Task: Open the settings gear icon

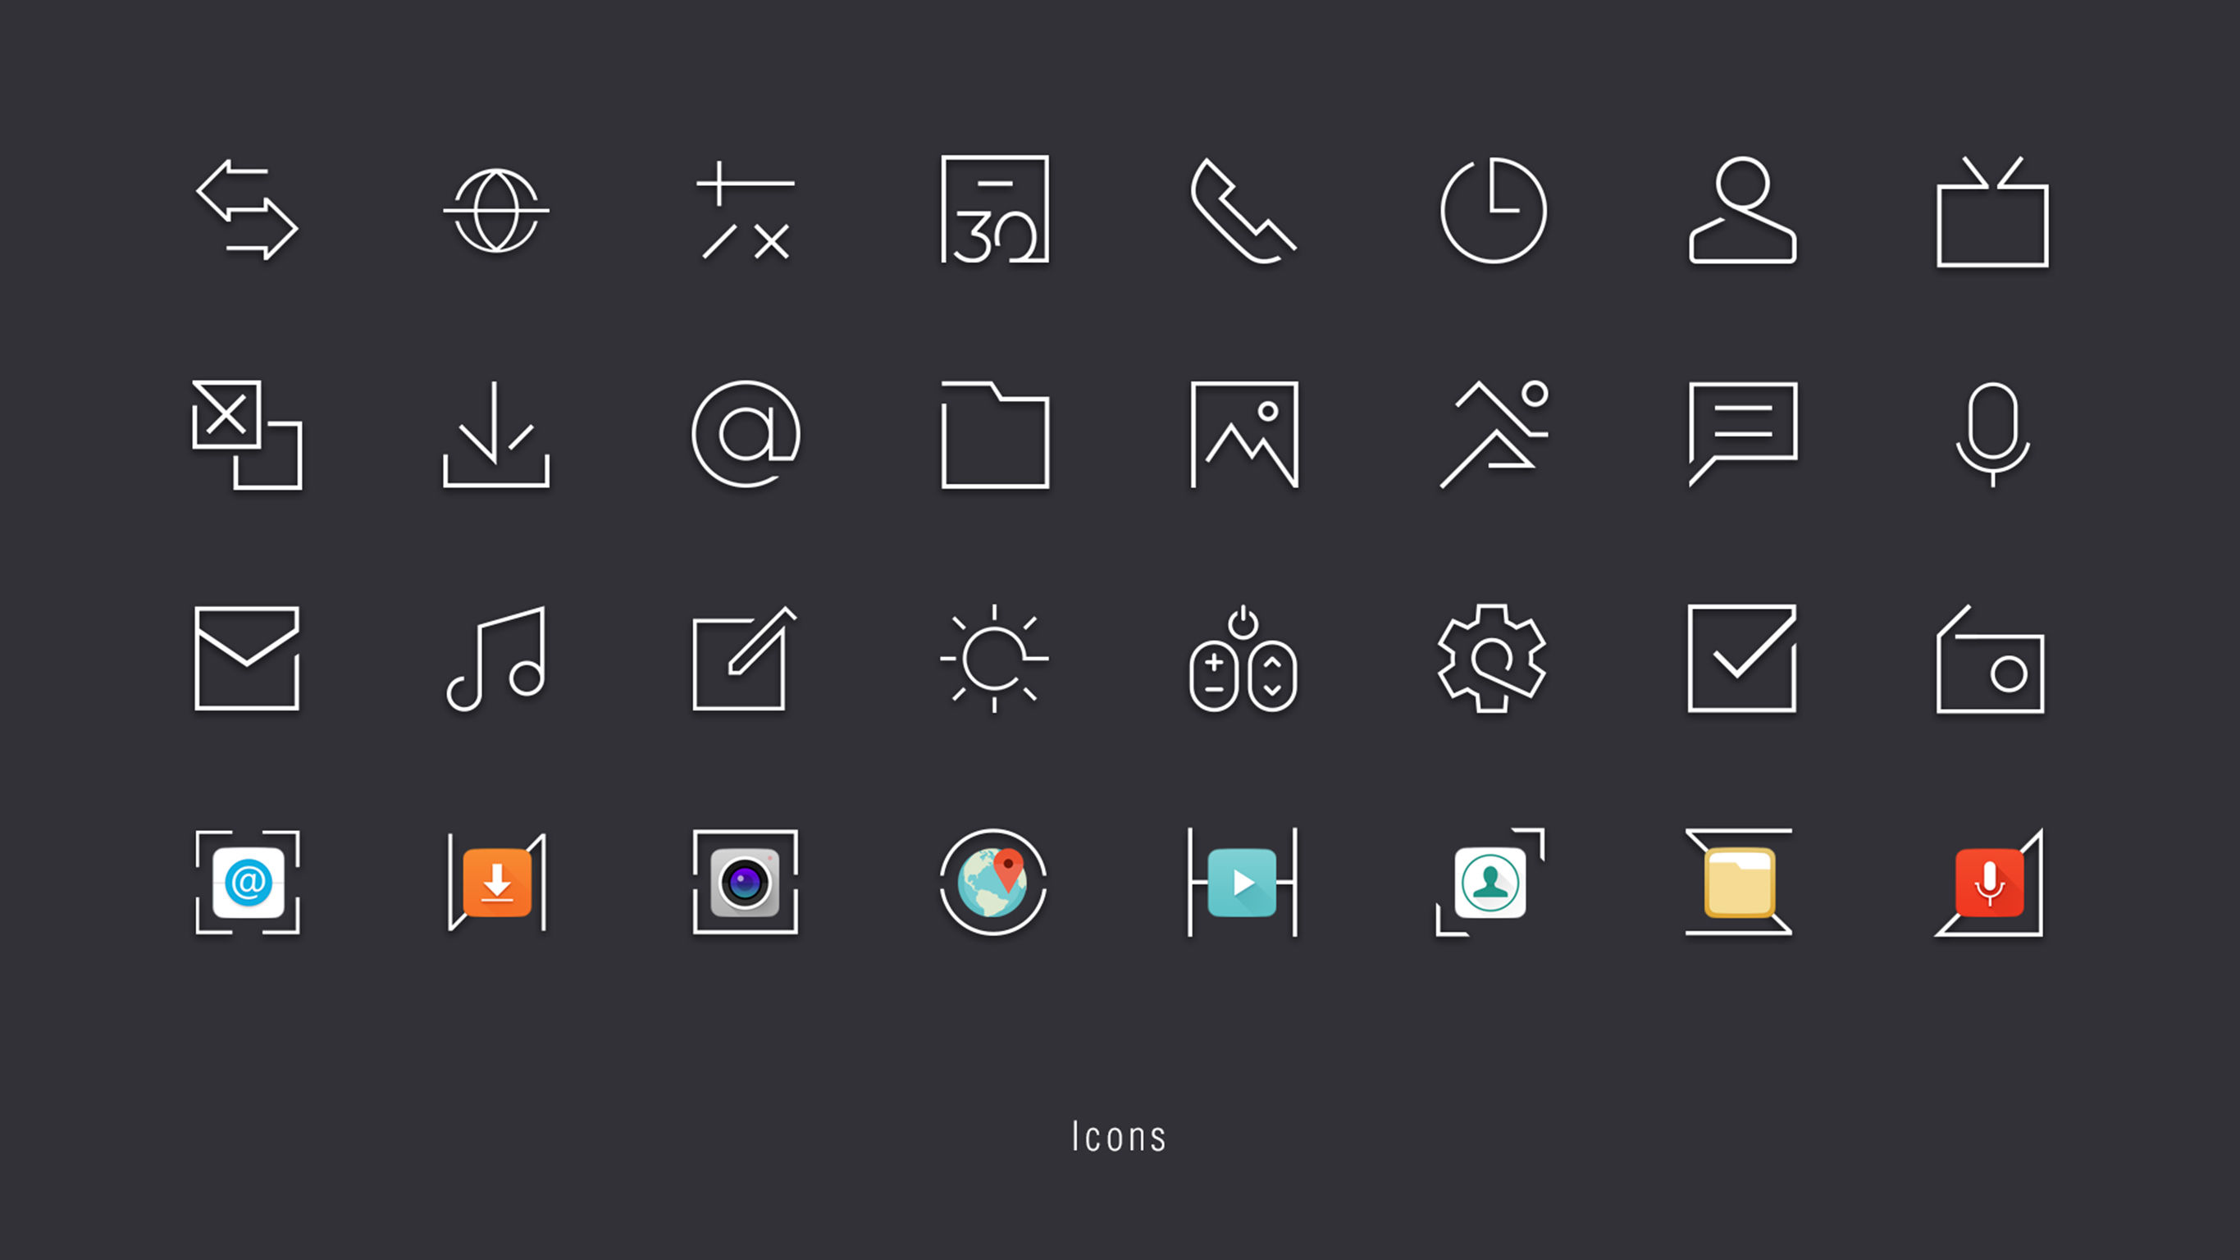Action: [x=1492, y=658]
